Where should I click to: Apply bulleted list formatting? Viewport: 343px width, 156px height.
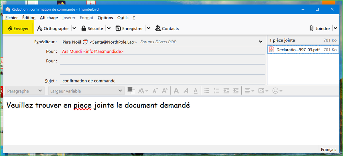pyautogui.click(x=207, y=91)
